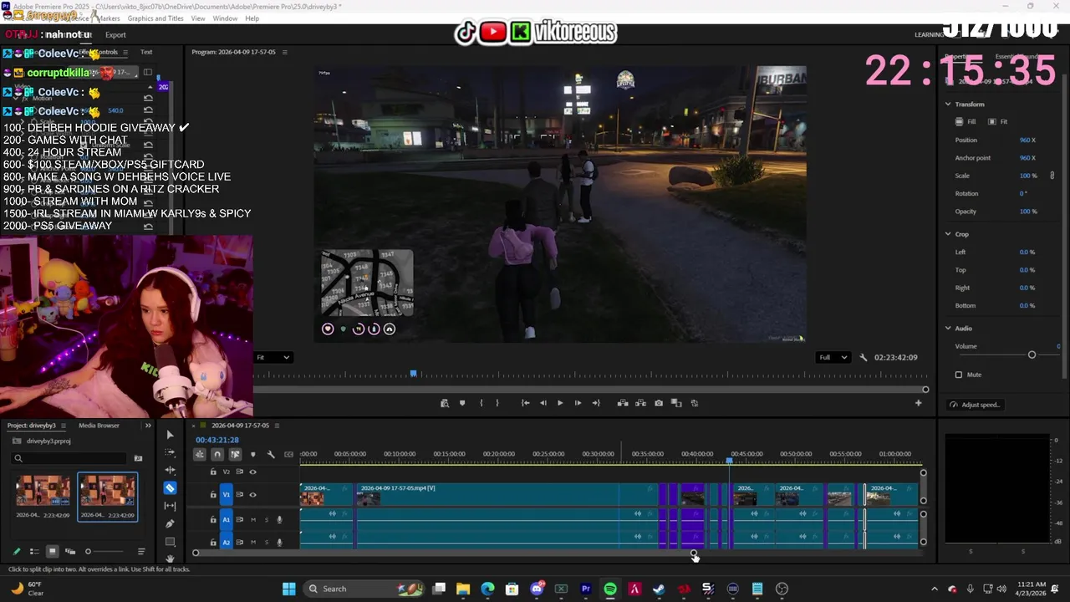Click Go to Out point button
The image size is (1070, 602).
596,403
